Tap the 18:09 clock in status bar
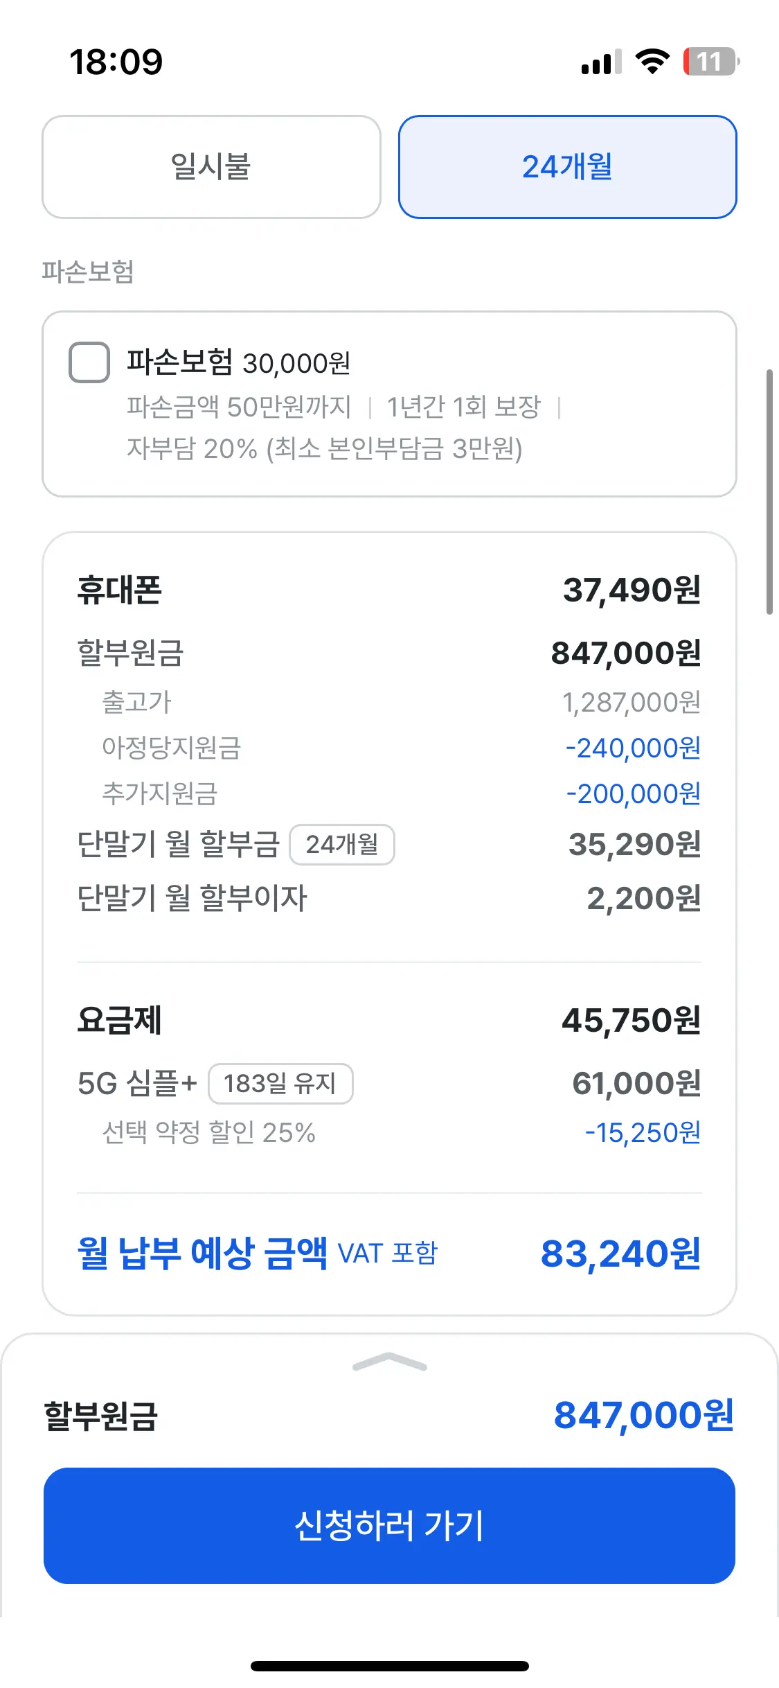Viewport: 779px width, 1688px height. point(116,62)
